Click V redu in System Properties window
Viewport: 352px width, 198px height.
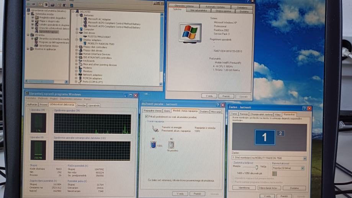[x=209, y=96]
